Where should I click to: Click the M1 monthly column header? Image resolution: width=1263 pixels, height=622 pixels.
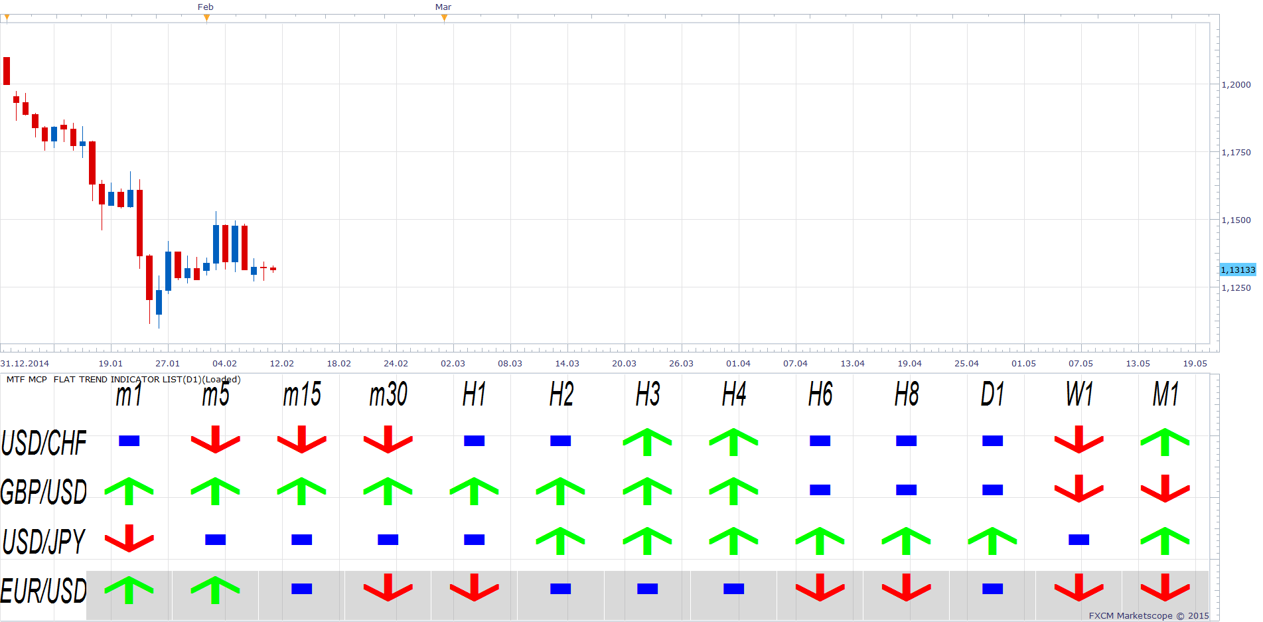tap(1165, 394)
